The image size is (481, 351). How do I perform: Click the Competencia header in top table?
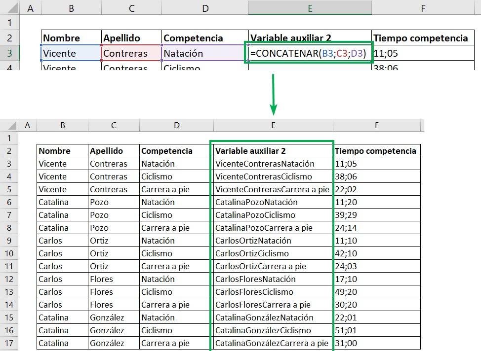[x=205, y=37]
